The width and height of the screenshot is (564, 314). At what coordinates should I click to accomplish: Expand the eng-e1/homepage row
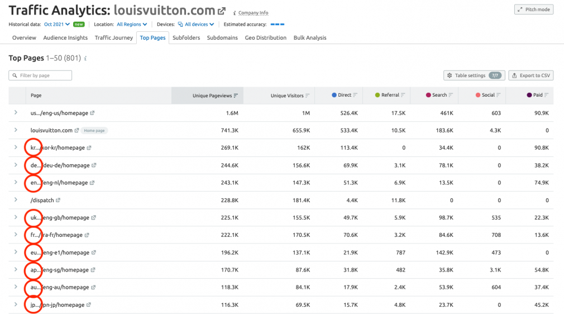[x=16, y=252]
